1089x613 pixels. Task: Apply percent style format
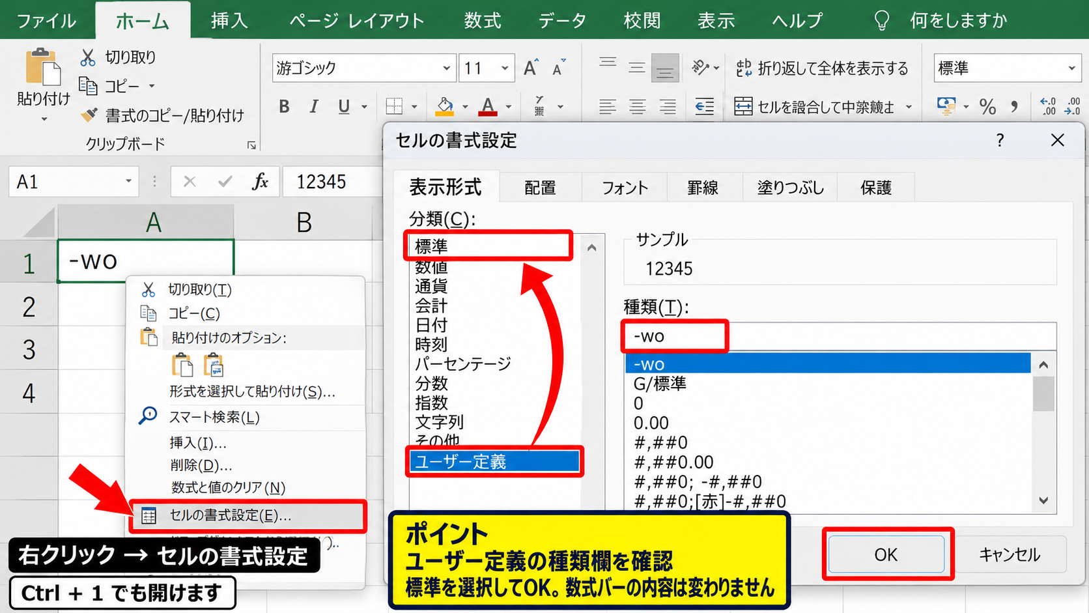click(987, 106)
